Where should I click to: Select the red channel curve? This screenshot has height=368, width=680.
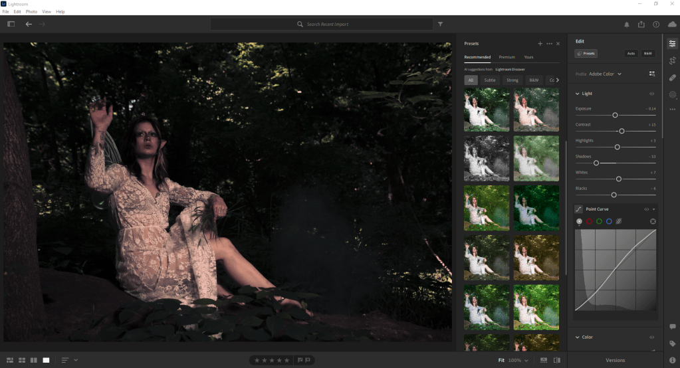tap(589, 221)
